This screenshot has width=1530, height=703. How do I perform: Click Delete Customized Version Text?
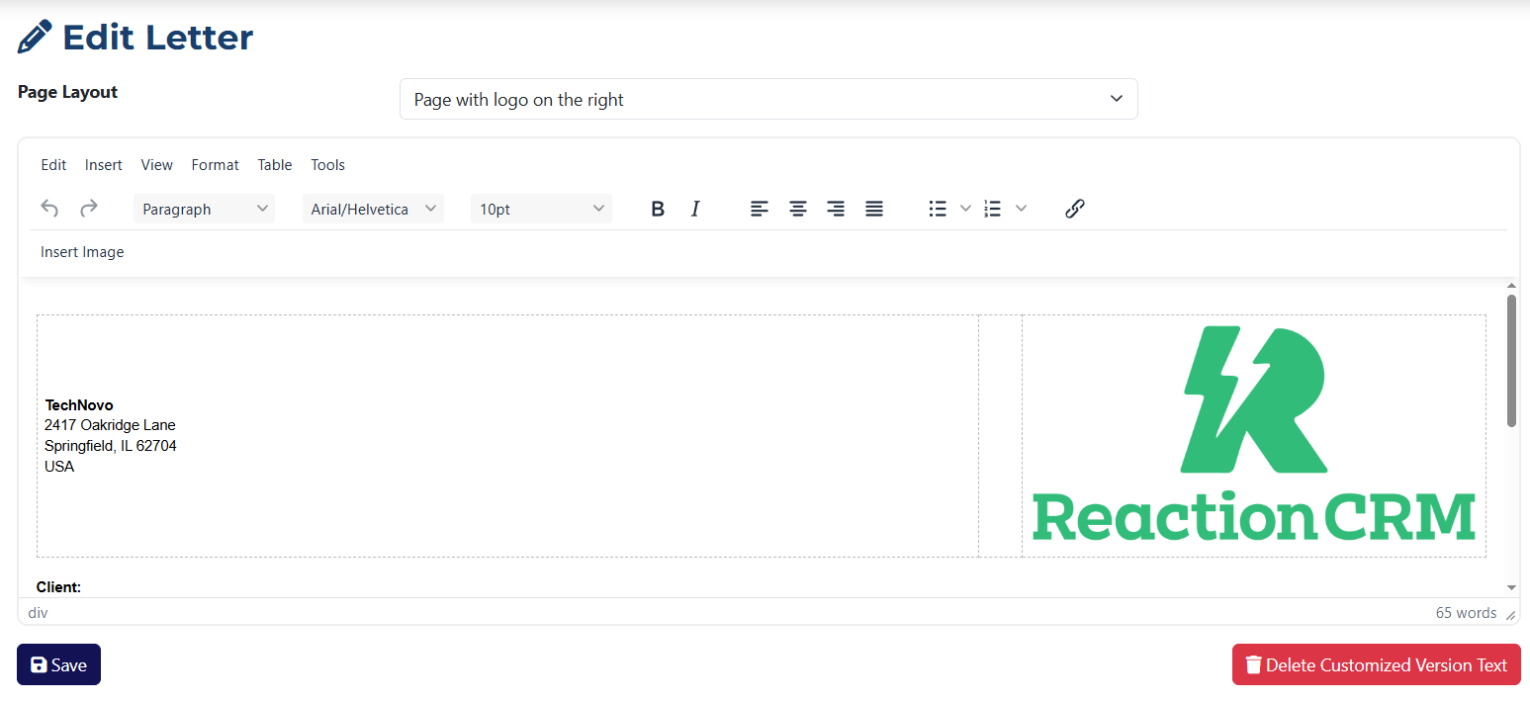coord(1376,664)
